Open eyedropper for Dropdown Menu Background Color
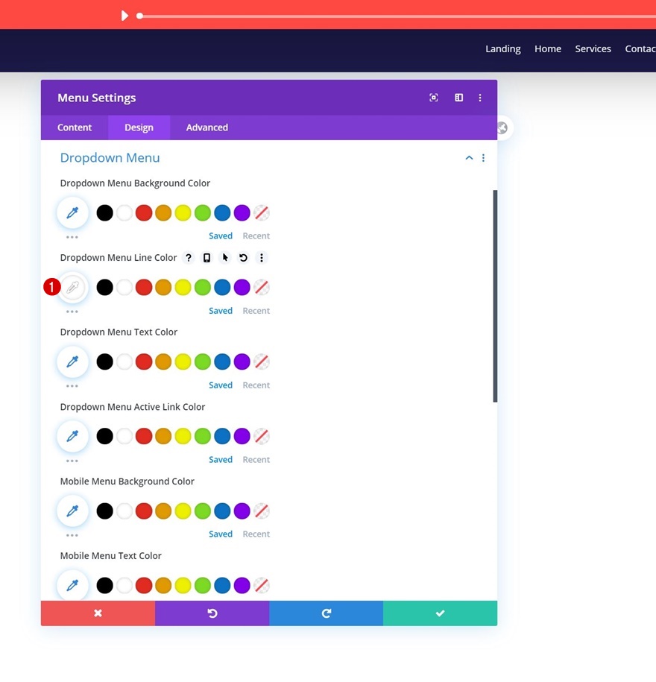 (x=72, y=212)
